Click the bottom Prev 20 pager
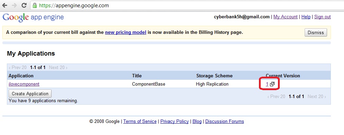This screenshot has height=135, width=344. tap(276, 96)
